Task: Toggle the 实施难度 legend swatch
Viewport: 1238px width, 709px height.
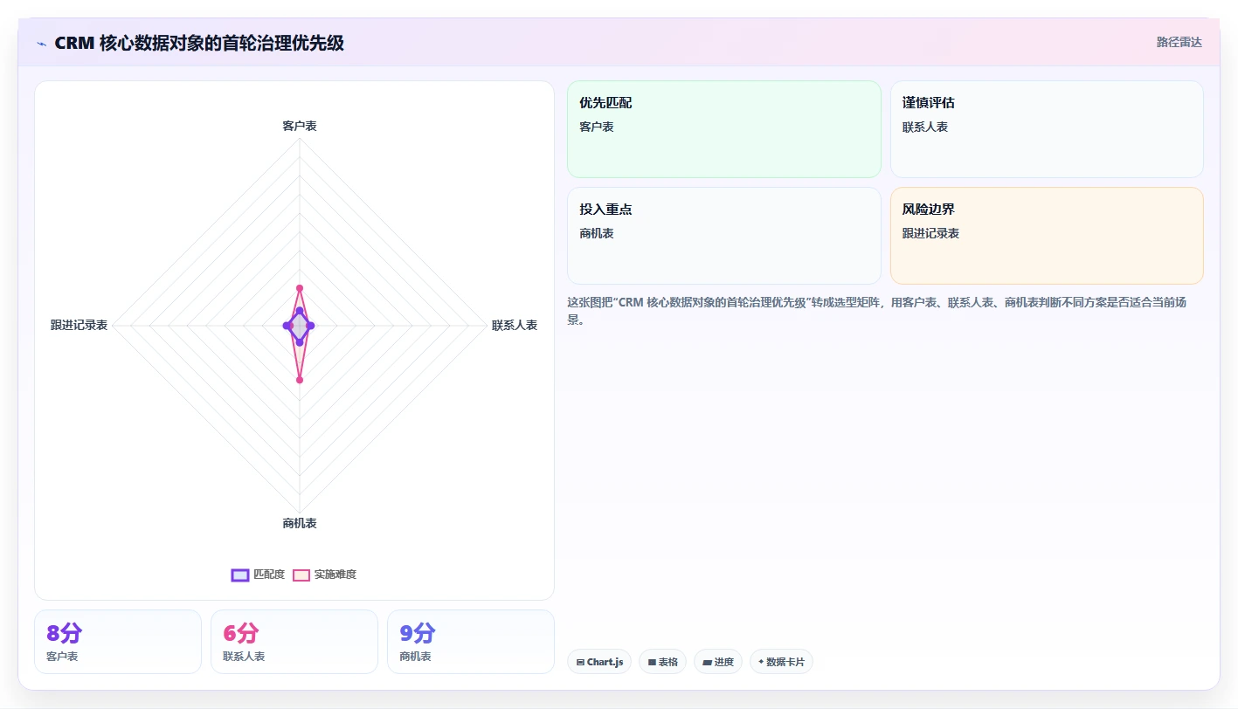Action: pos(301,575)
